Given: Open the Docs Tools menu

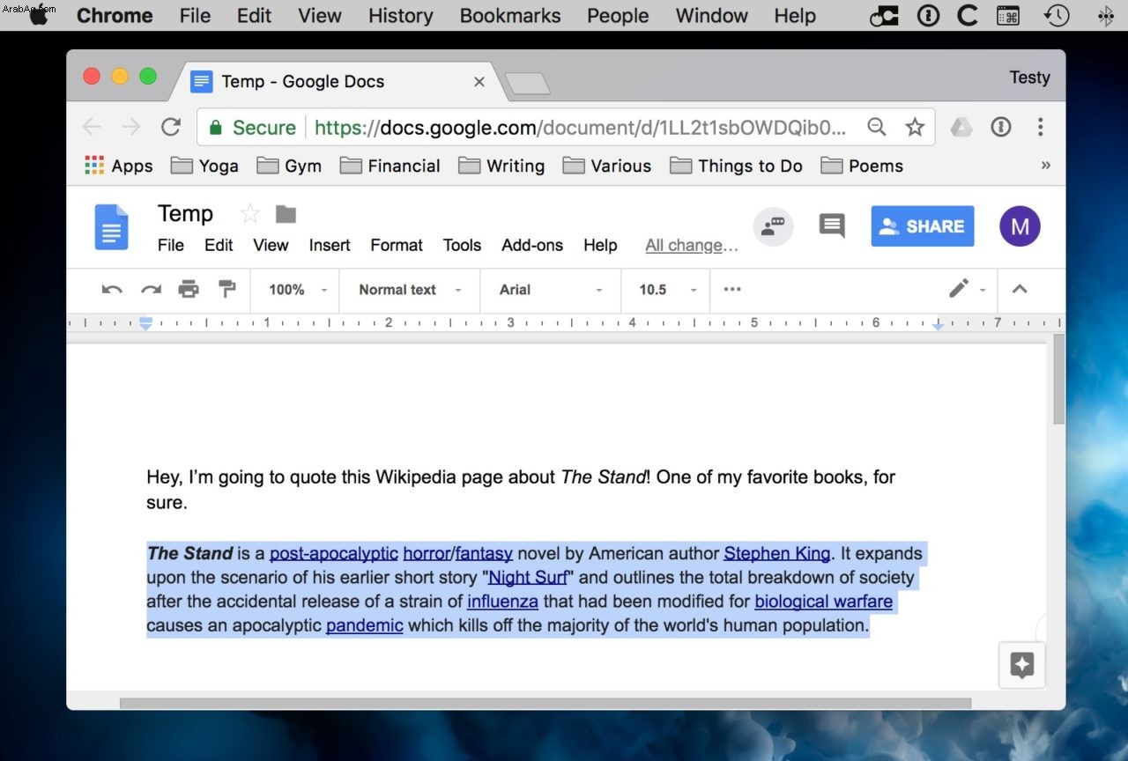Looking at the screenshot, I should (x=462, y=245).
